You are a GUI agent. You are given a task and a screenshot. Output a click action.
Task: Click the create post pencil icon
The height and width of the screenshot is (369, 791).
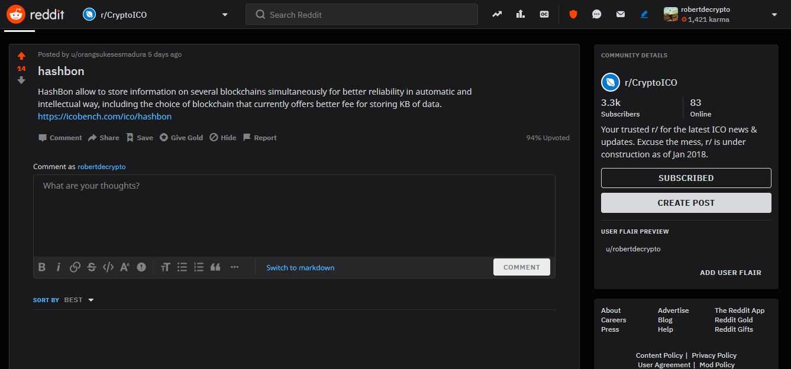tap(644, 14)
